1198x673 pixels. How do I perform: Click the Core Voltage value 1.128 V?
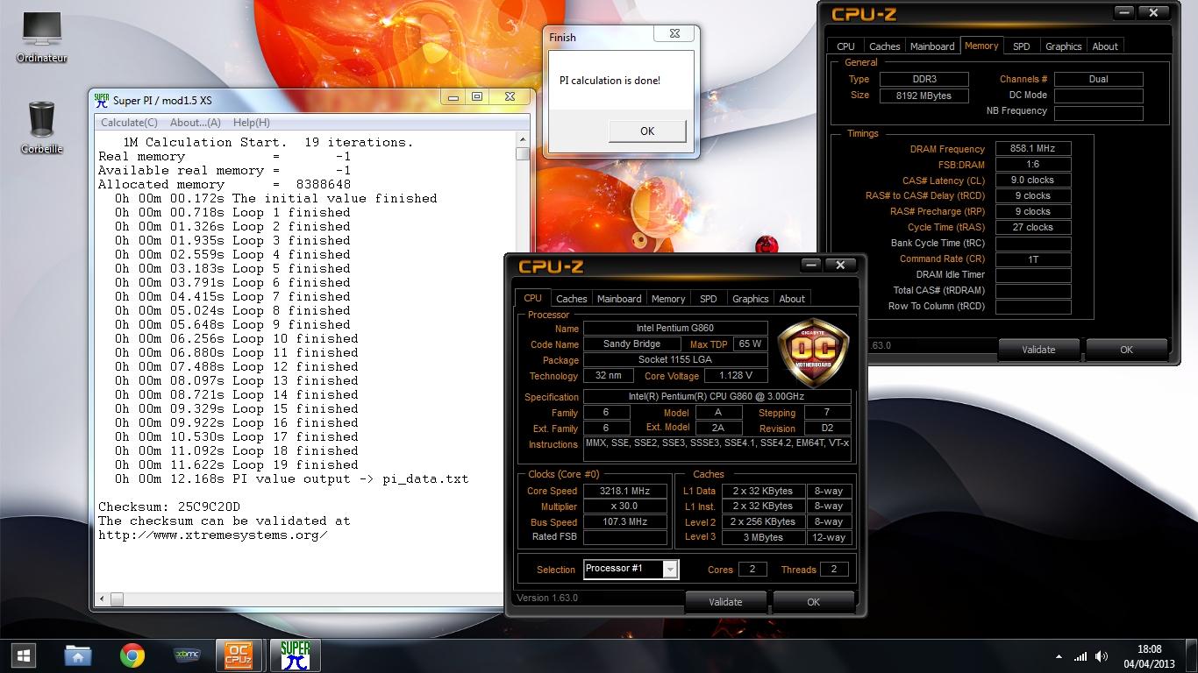[735, 376]
